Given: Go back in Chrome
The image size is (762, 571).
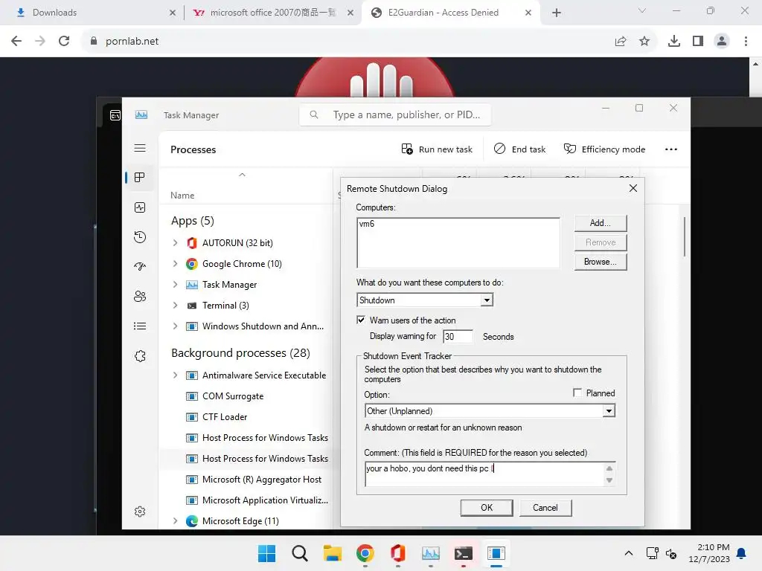Looking at the screenshot, I should pos(16,42).
